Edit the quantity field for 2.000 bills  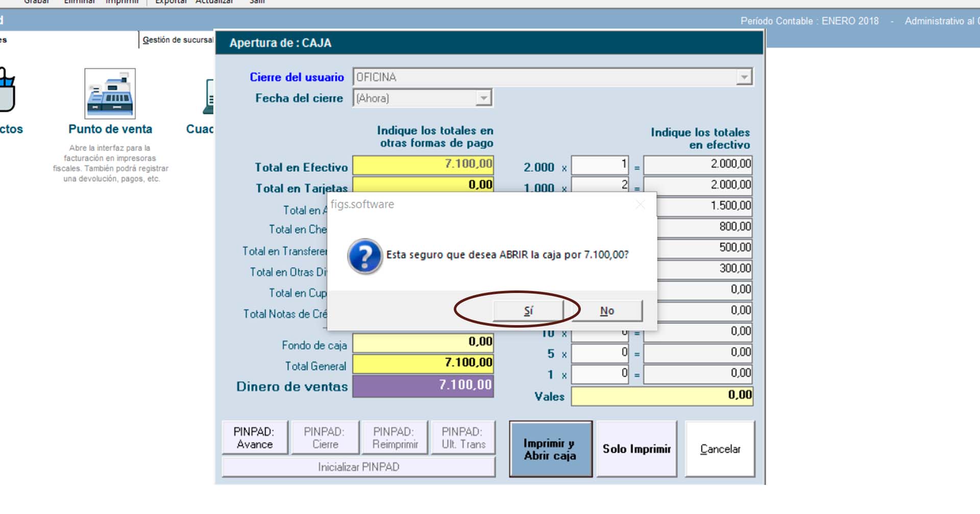point(600,165)
